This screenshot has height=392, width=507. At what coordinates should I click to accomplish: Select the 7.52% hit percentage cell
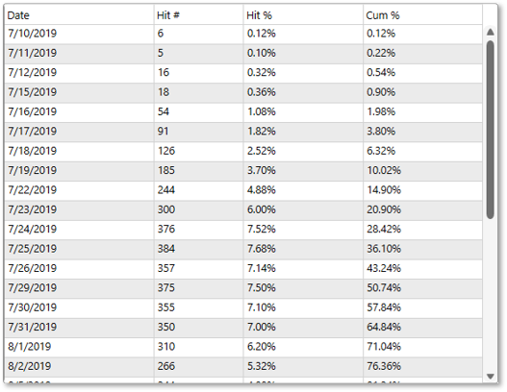pos(303,230)
